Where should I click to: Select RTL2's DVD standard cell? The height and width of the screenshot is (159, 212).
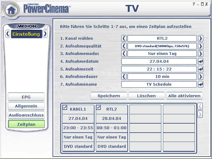pyautogui.click(x=112, y=147)
